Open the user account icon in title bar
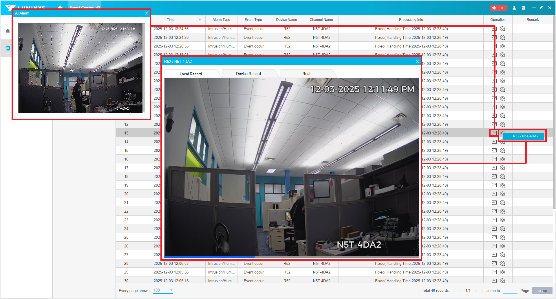This screenshot has width=556, height=299. [514, 8]
